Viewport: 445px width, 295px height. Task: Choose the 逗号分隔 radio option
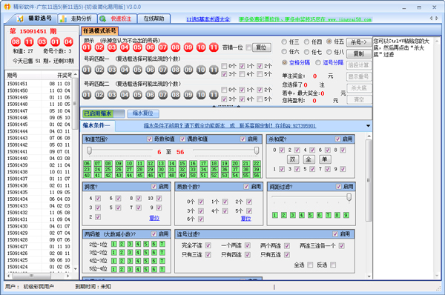point(318,62)
